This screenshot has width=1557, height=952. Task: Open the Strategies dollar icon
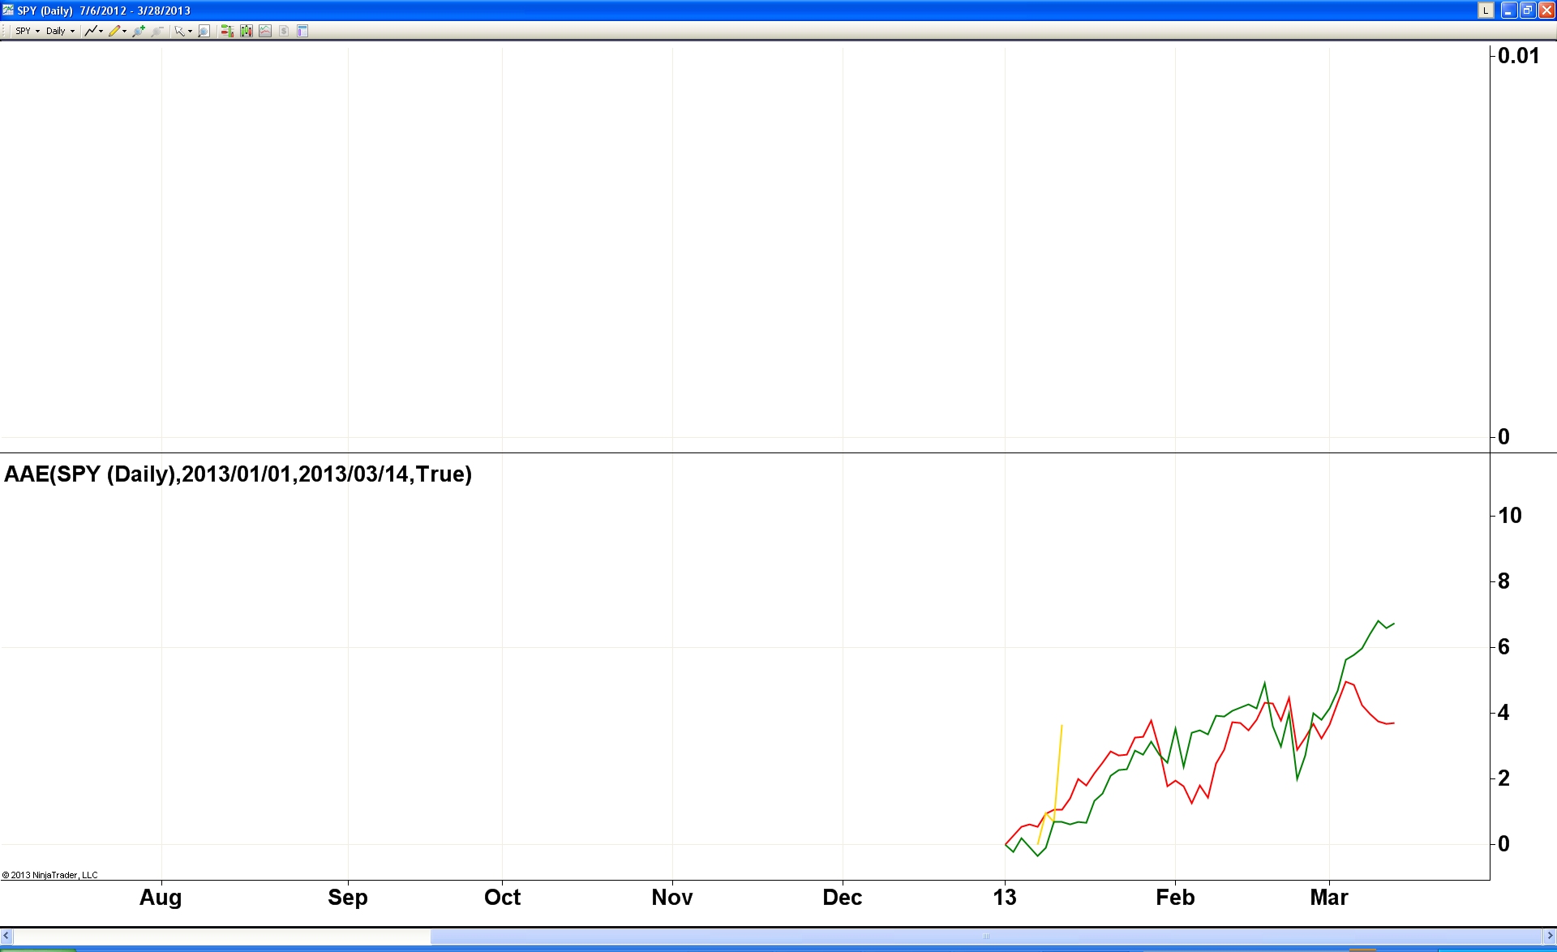pyautogui.click(x=284, y=31)
